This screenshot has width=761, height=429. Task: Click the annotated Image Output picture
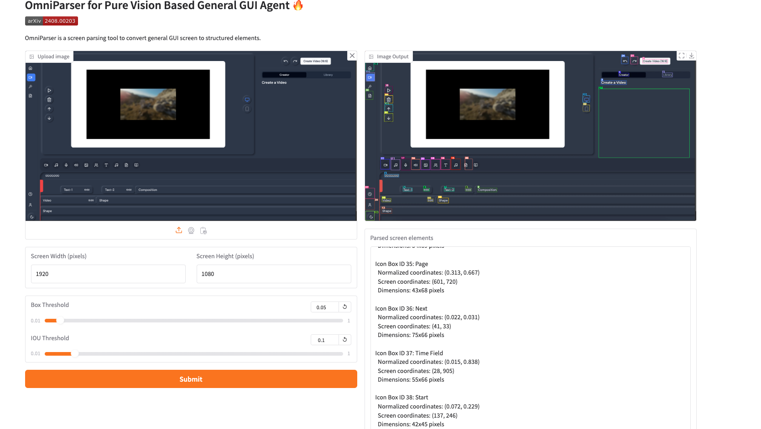[x=530, y=137]
